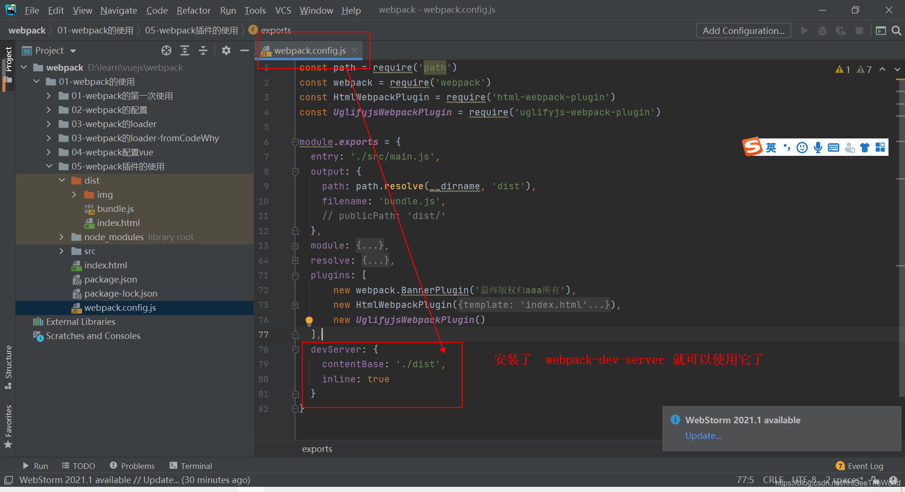Open the TODO tool window

(x=78, y=466)
